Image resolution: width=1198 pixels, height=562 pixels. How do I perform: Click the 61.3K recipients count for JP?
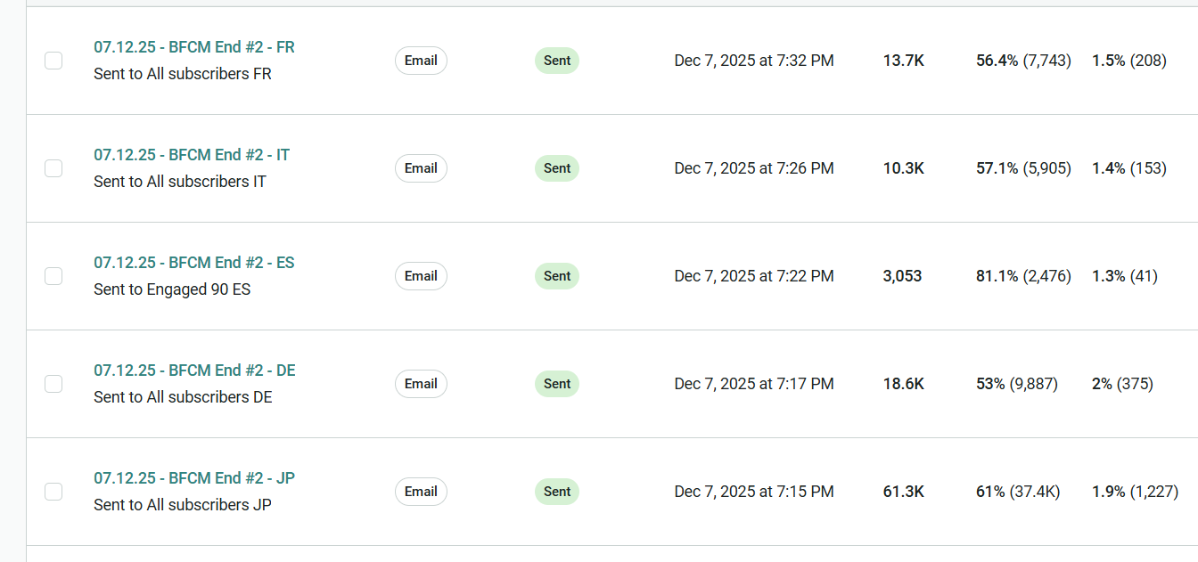(x=903, y=492)
